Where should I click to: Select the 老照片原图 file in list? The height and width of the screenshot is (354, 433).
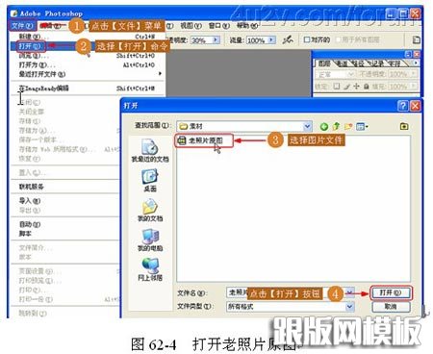pyautogui.click(x=204, y=140)
